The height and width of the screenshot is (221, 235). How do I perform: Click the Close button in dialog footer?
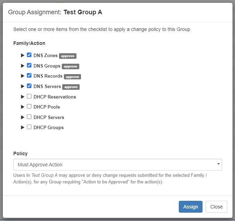216,207
